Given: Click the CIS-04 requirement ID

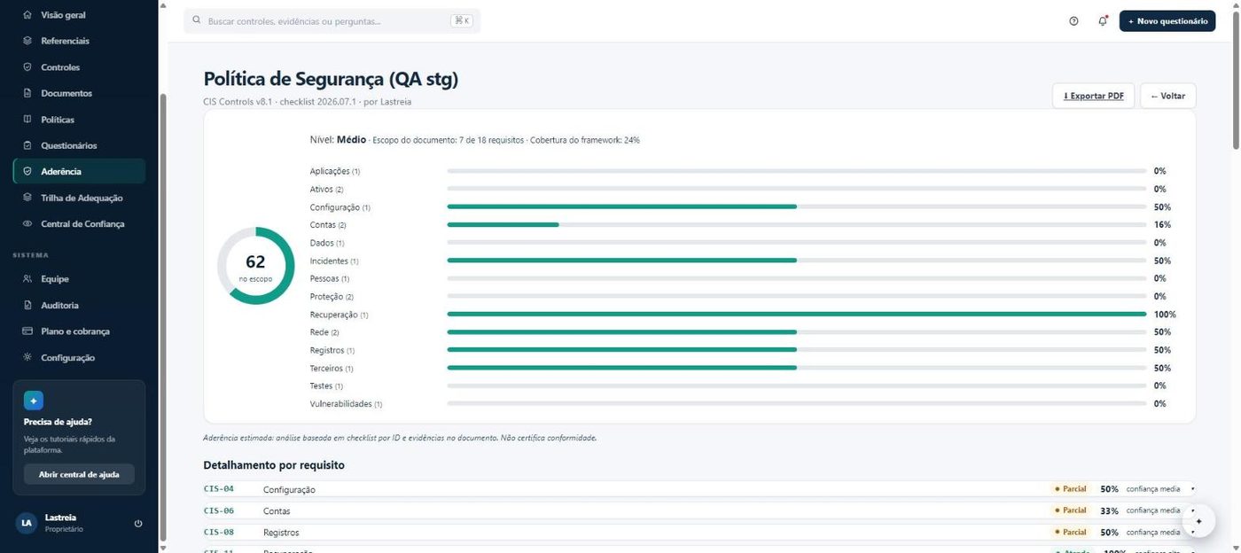Looking at the screenshot, I should click(219, 489).
